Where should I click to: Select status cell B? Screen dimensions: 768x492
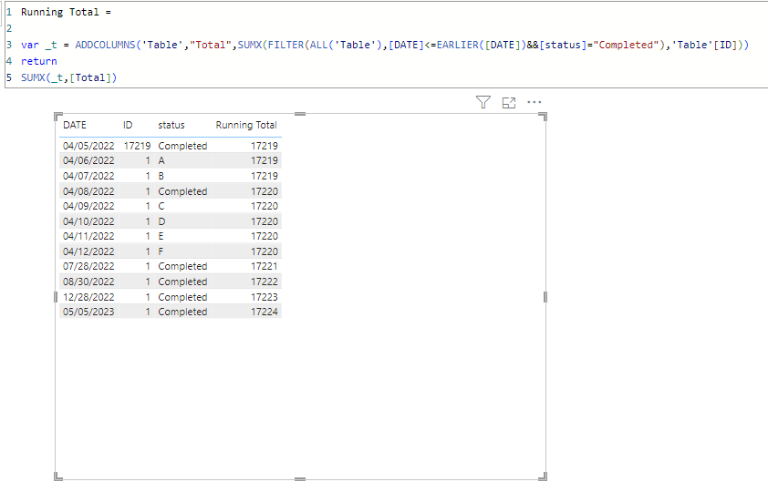[x=161, y=176]
